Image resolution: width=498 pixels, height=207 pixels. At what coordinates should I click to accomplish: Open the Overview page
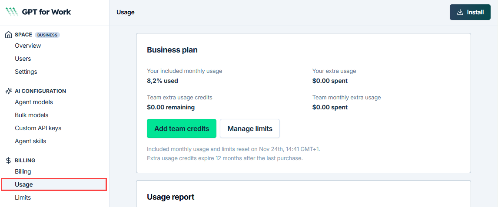[x=28, y=46]
